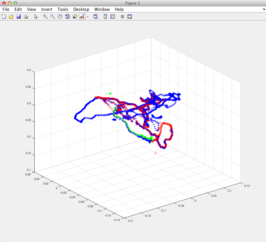Select the Data Cursor tool
Viewport: 266px width, 242px height.
(x=75, y=17)
